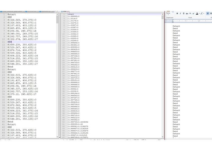
Task: Switch to the third file tab in left pane
Action: [x=46, y=11]
